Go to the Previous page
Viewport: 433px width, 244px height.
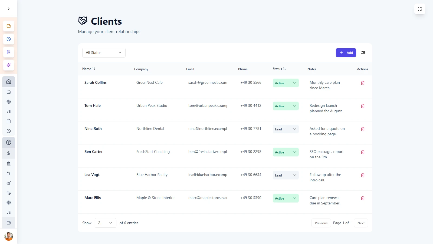click(321, 223)
